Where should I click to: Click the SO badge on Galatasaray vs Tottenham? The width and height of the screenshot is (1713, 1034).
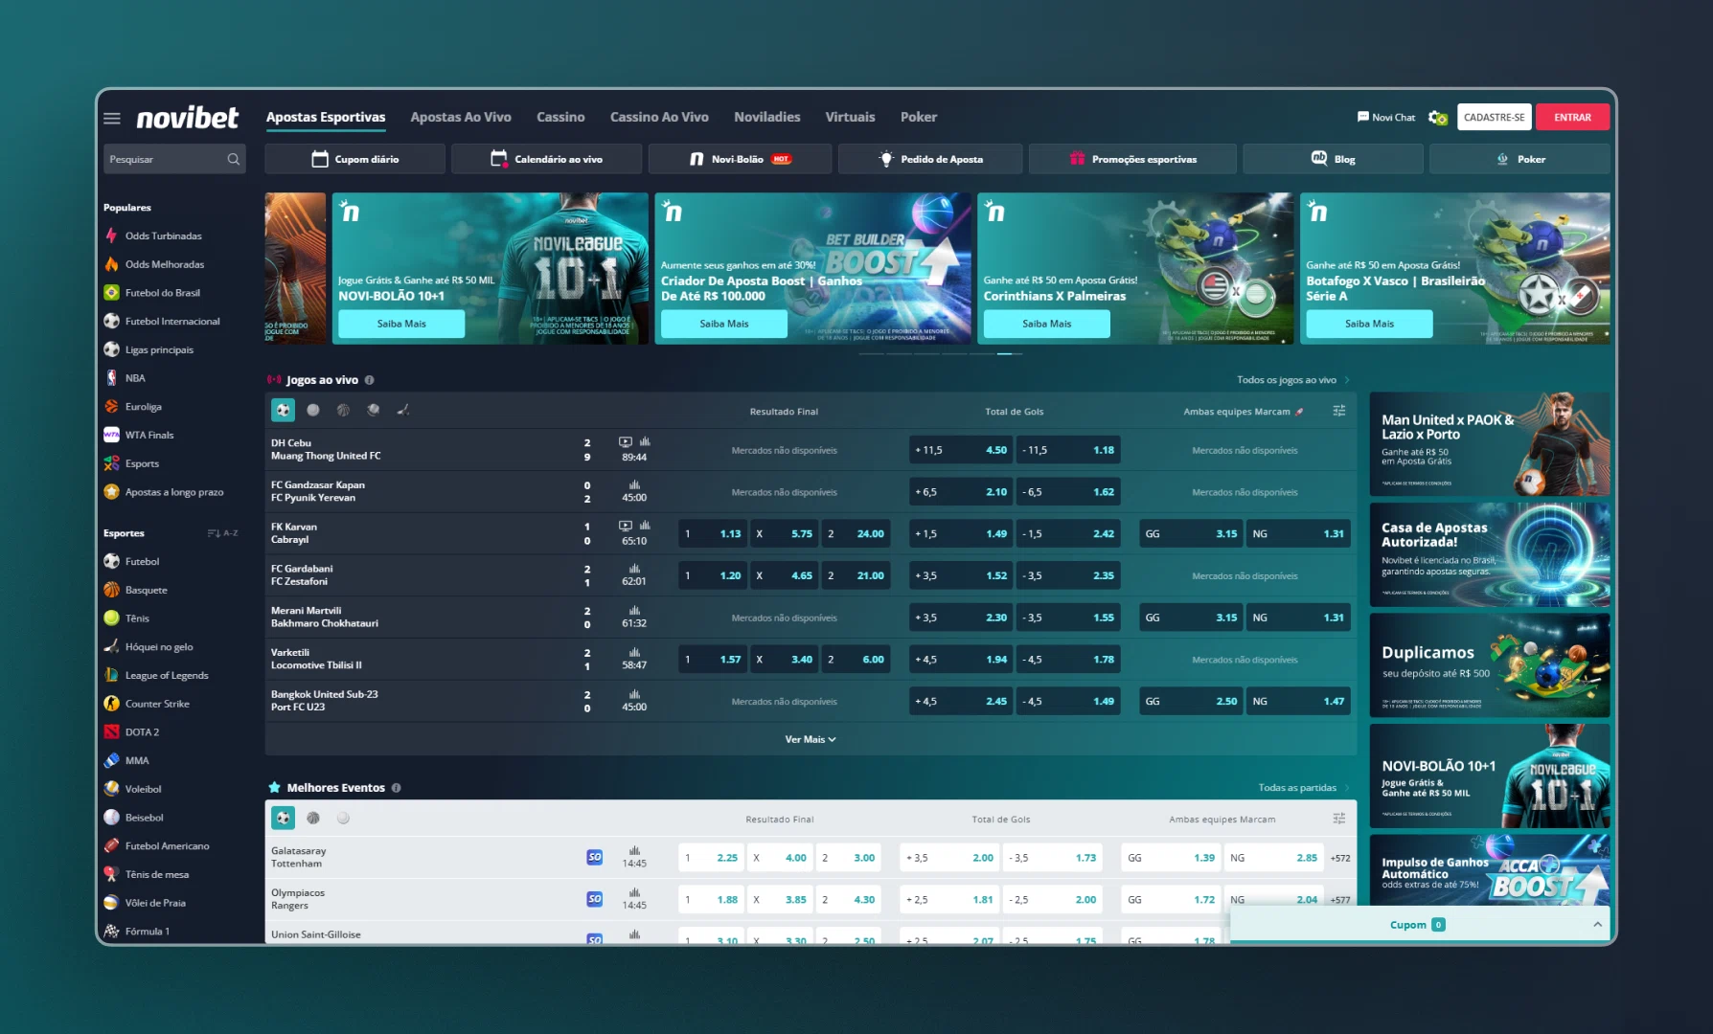[595, 857]
